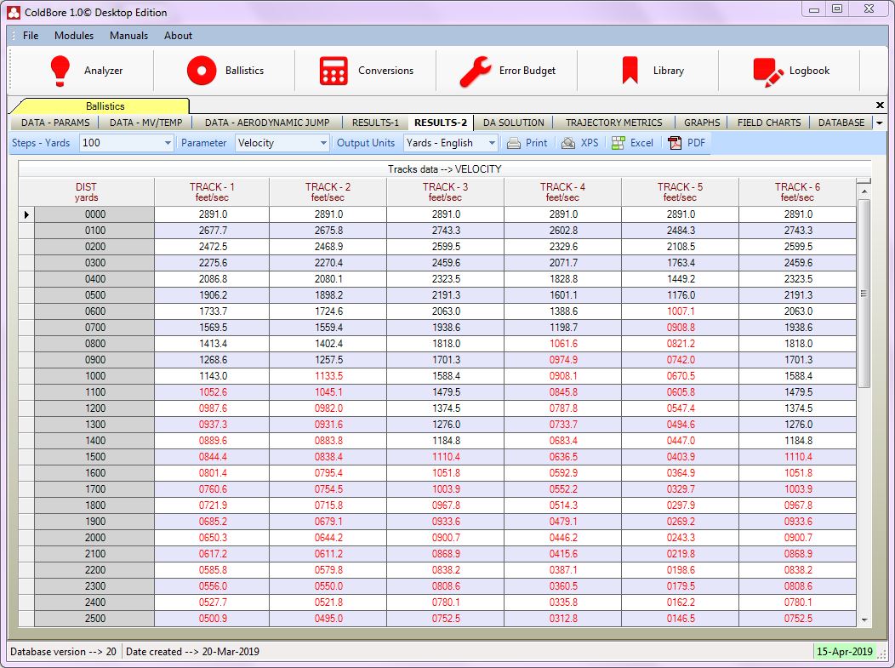Image resolution: width=895 pixels, height=668 pixels.
Task: Click the XPS button text
Action: point(590,143)
